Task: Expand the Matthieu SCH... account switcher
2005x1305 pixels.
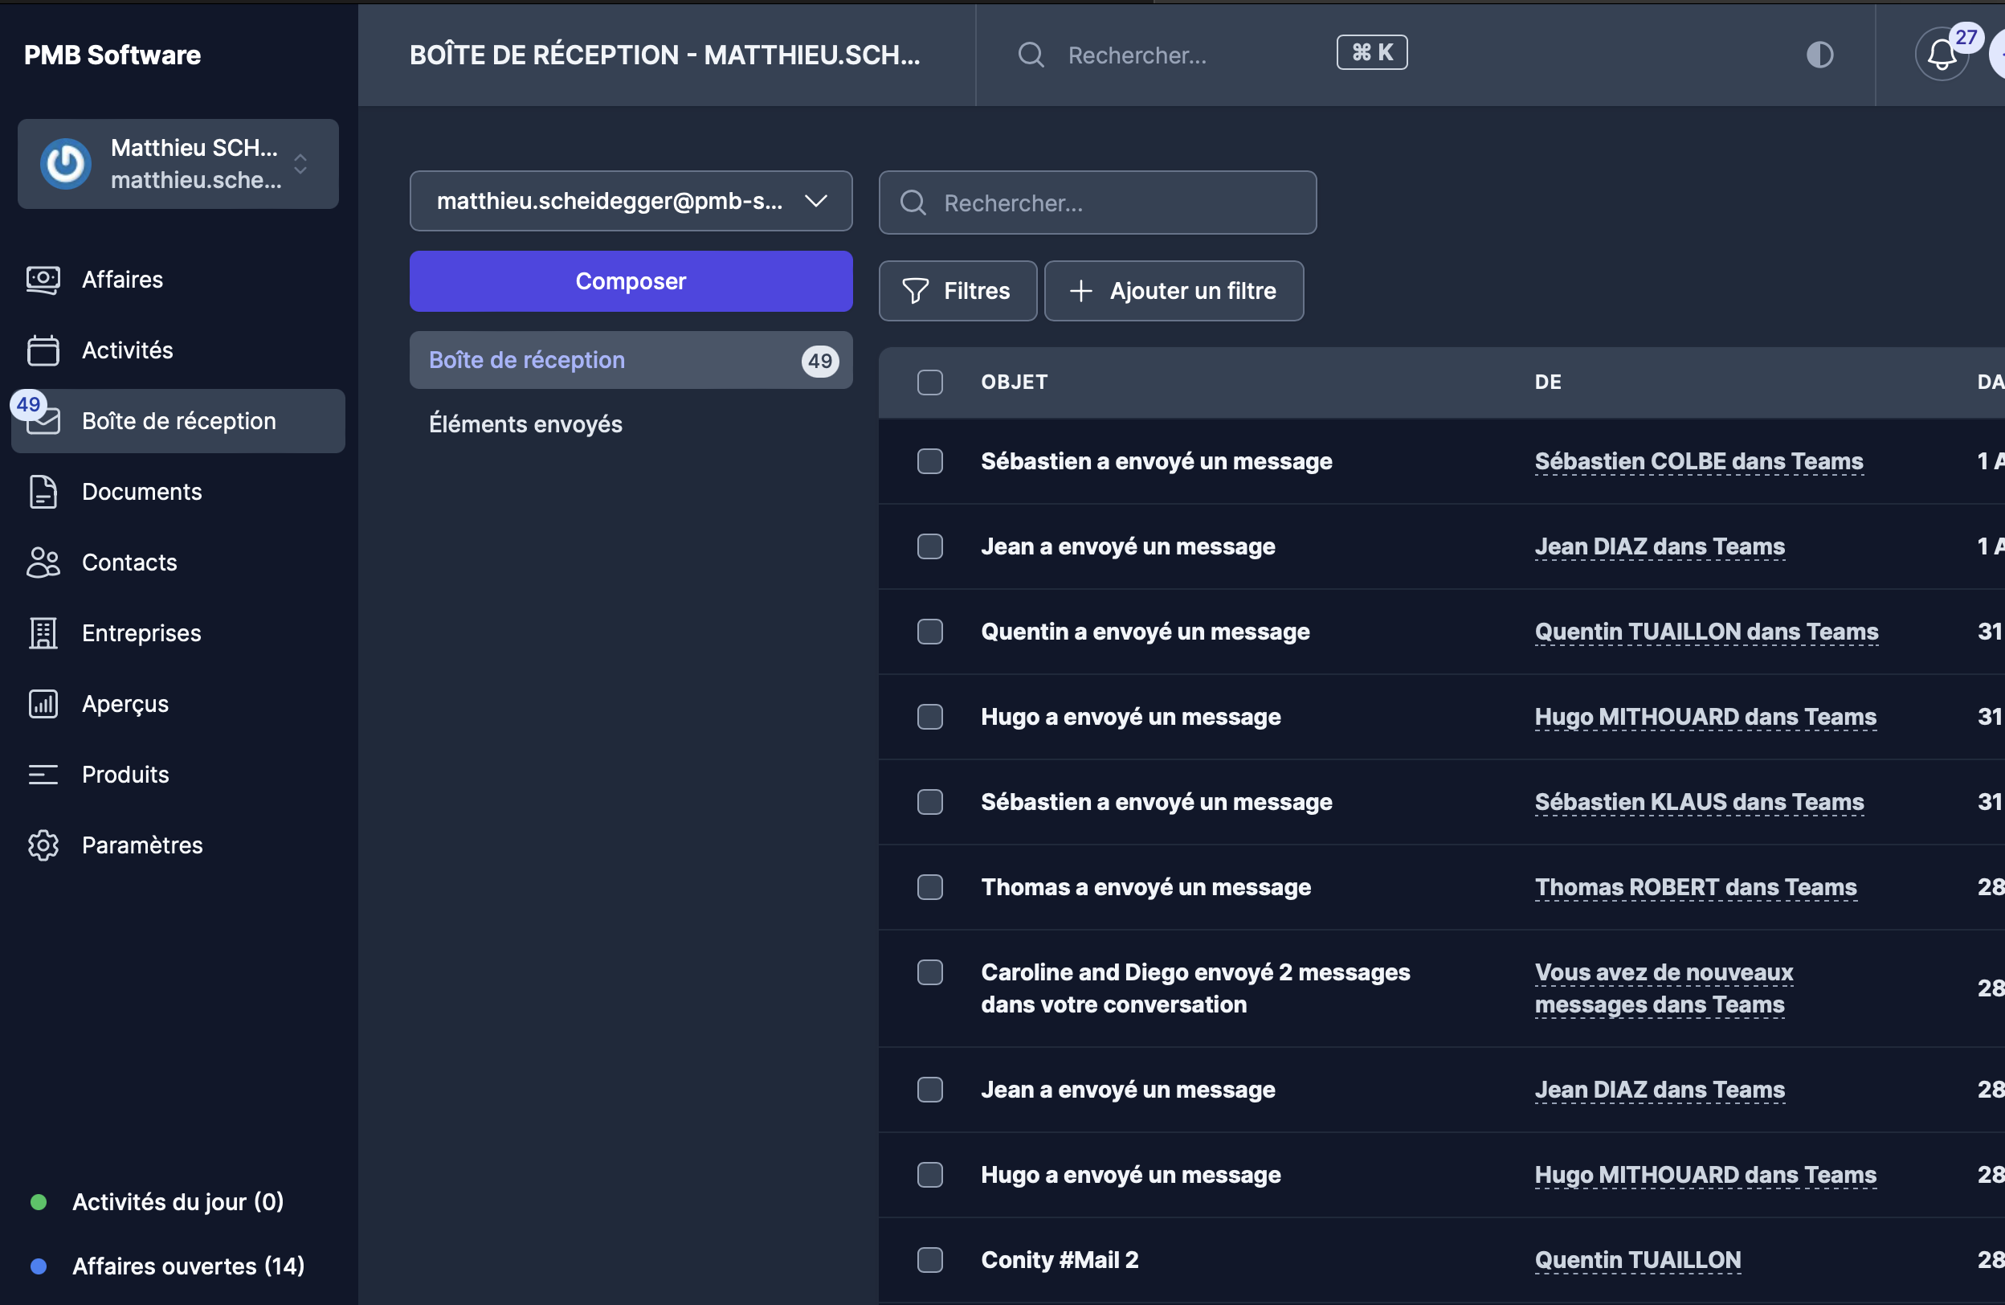Action: click(178, 164)
